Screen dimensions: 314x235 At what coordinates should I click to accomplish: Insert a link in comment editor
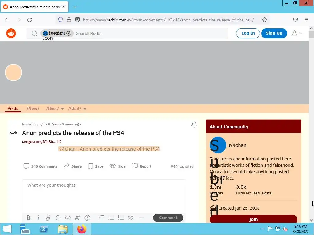click(x=48, y=218)
